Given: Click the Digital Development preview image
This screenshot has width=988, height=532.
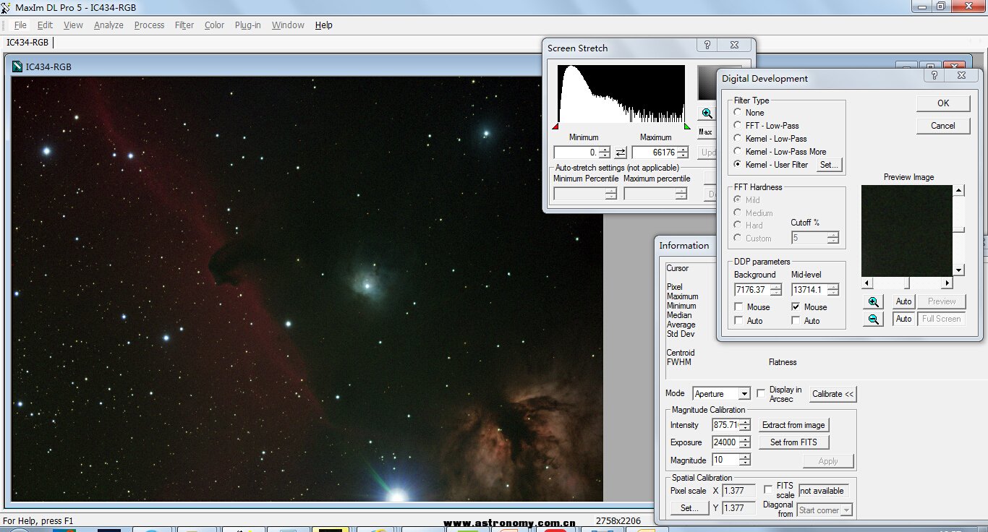Looking at the screenshot, I should click(x=907, y=231).
